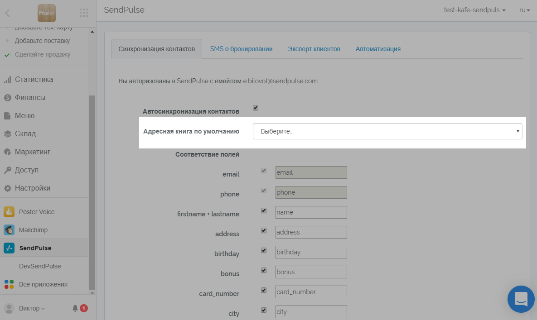Click the Все приложения colored dots icon

pos(9,284)
